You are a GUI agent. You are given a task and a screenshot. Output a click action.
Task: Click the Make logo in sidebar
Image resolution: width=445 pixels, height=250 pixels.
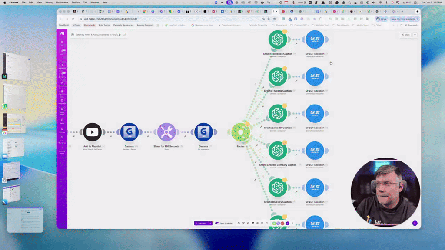[x=63, y=33]
